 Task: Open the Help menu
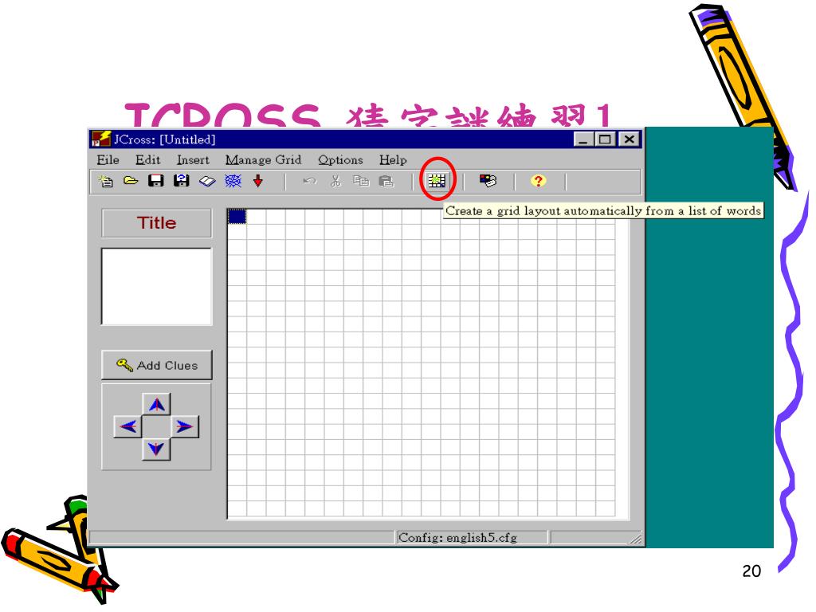(x=393, y=159)
